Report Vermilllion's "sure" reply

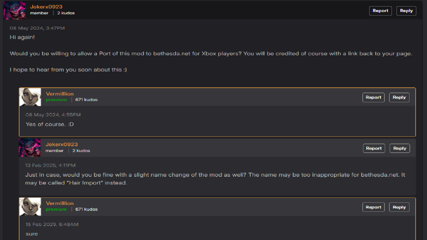pyautogui.click(x=373, y=207)
